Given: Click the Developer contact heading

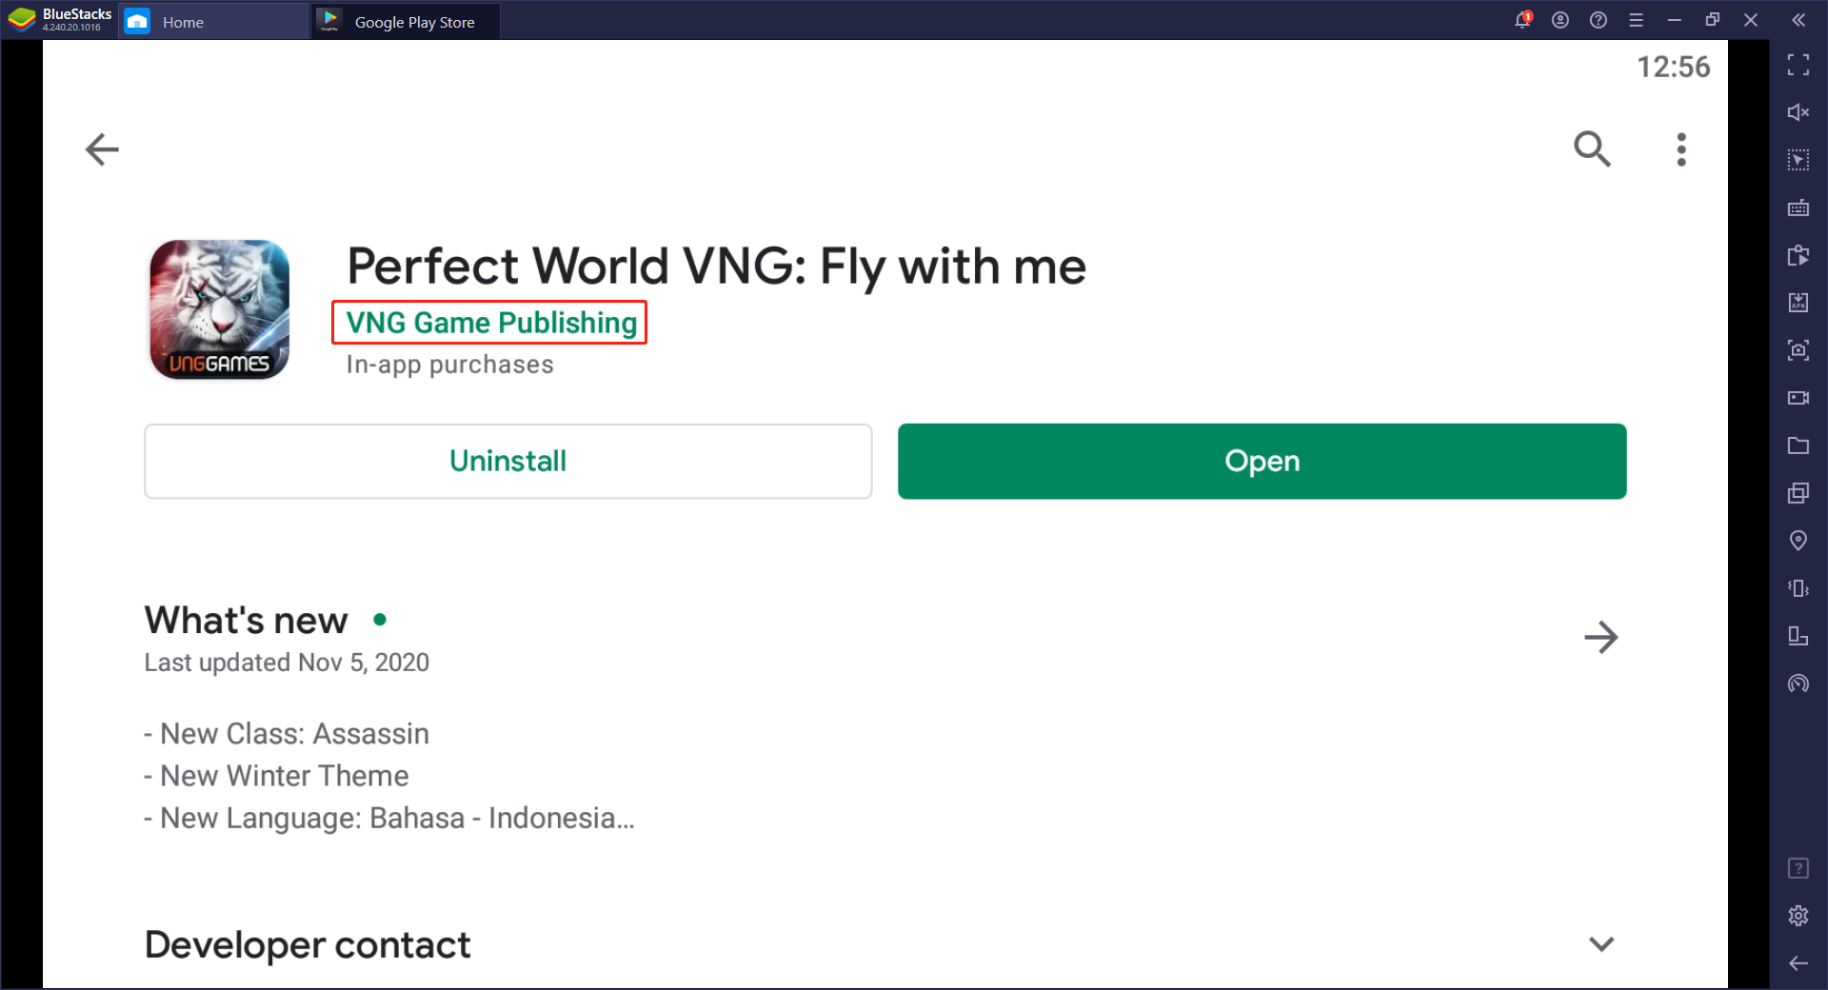Looking at the screenshot, I should coord(308,945).
